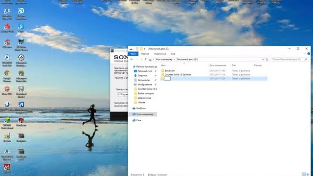The width and height of the screenshot is (313, 176).
Task: Open Properties icon in Explorer title bar
Action: click(137, 49)
